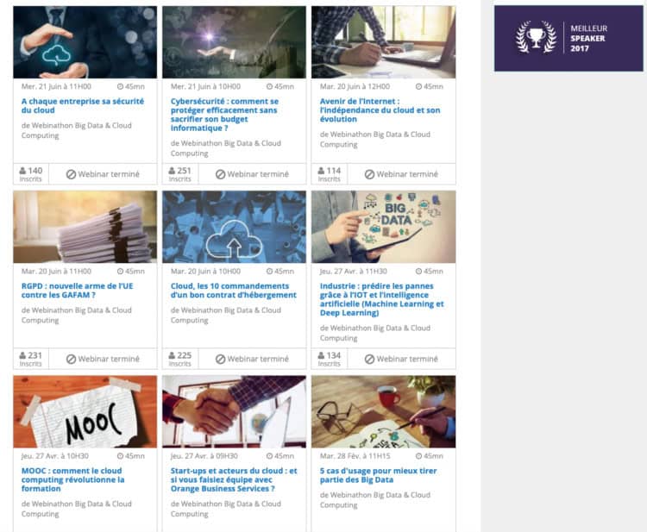Click 'Webinar terminé' on 140 inscrits card

(103, 174)
